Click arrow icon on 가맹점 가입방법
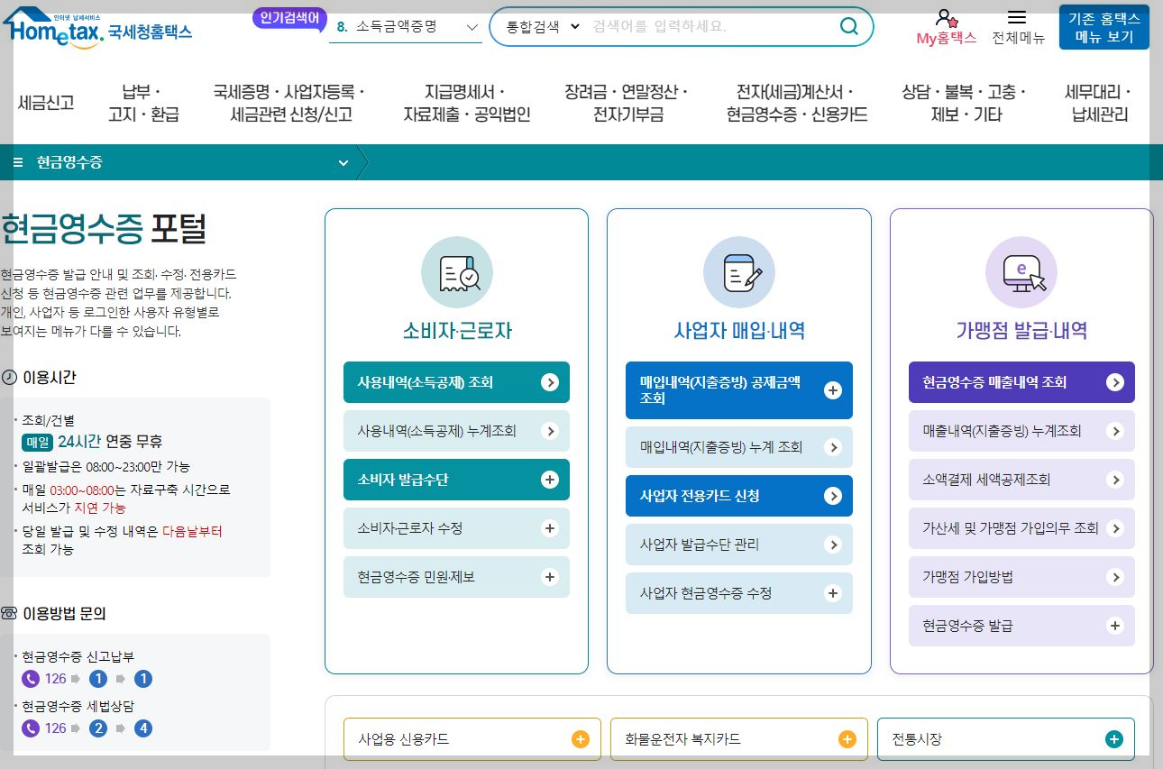 1115,577
